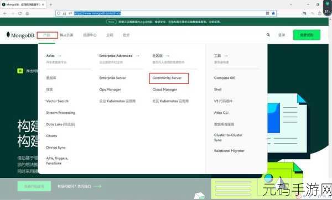Open Compass IDE tool link
The width and height of the screenshot is (332, 200).
pos(225,78)
